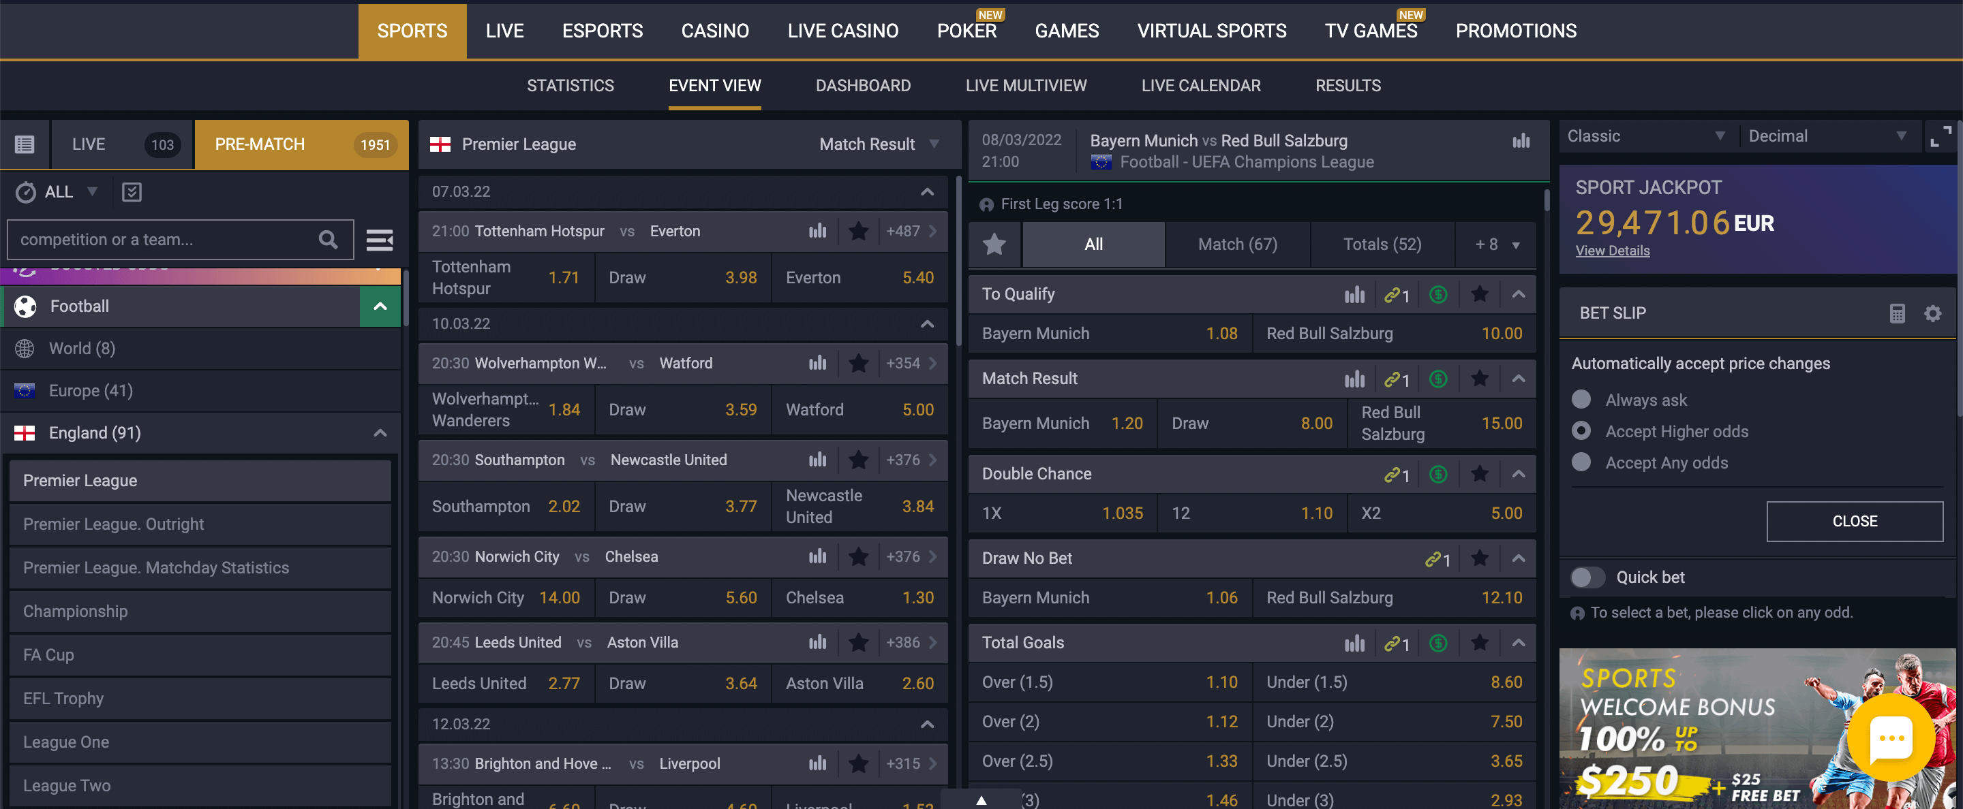
Task: Click cashout icon on Match Result market
Action: click(x=1437, y=379)
